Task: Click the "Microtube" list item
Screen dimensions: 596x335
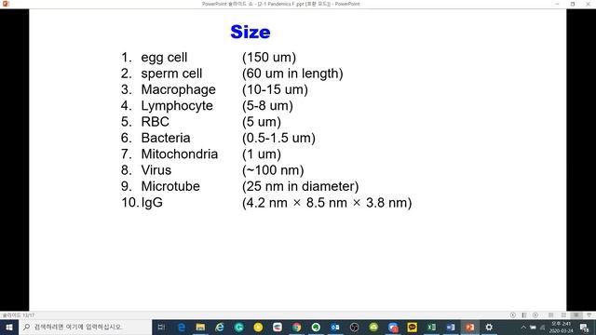Action: pos(170,186)
